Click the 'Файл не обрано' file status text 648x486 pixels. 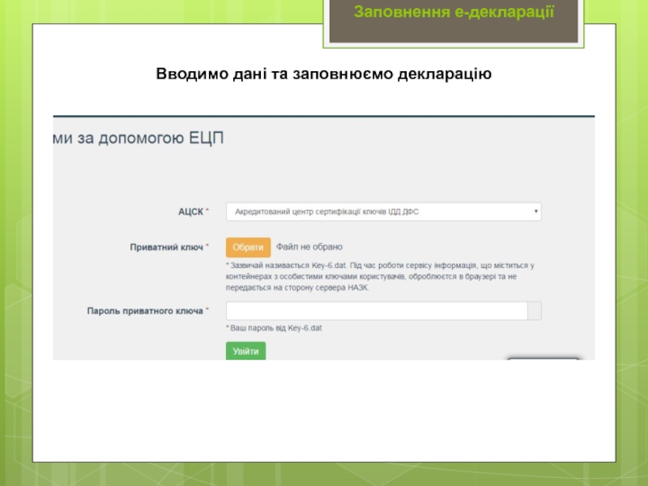309,247
